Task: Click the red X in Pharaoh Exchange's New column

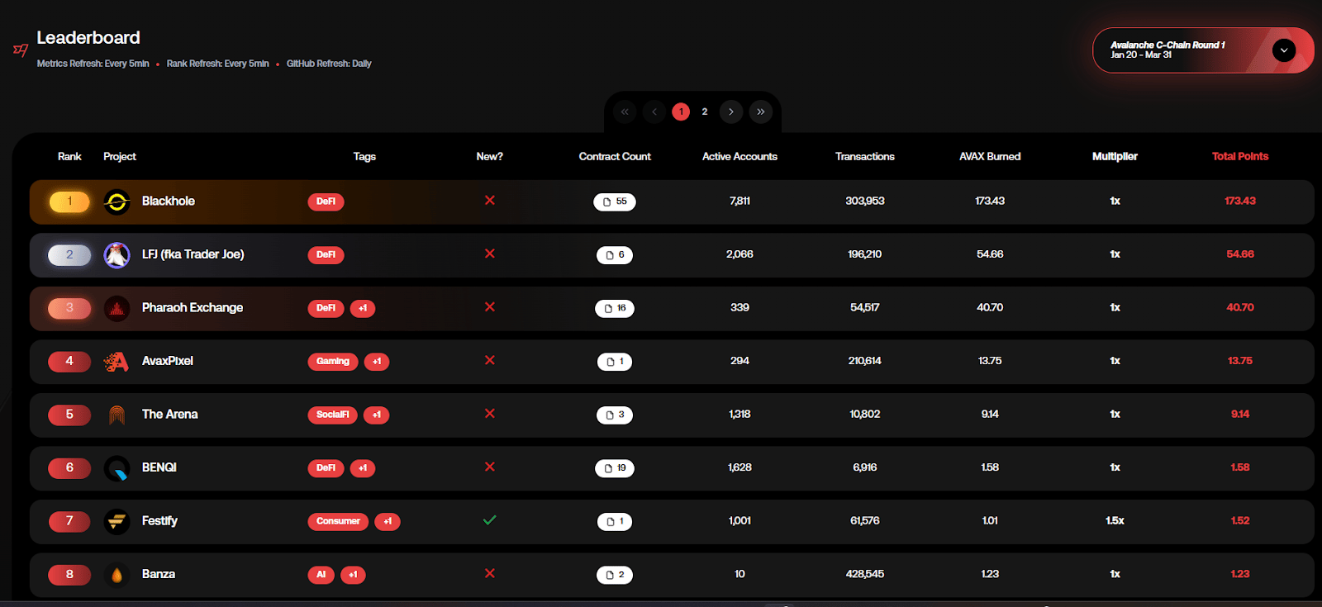Action: [490, 306]
